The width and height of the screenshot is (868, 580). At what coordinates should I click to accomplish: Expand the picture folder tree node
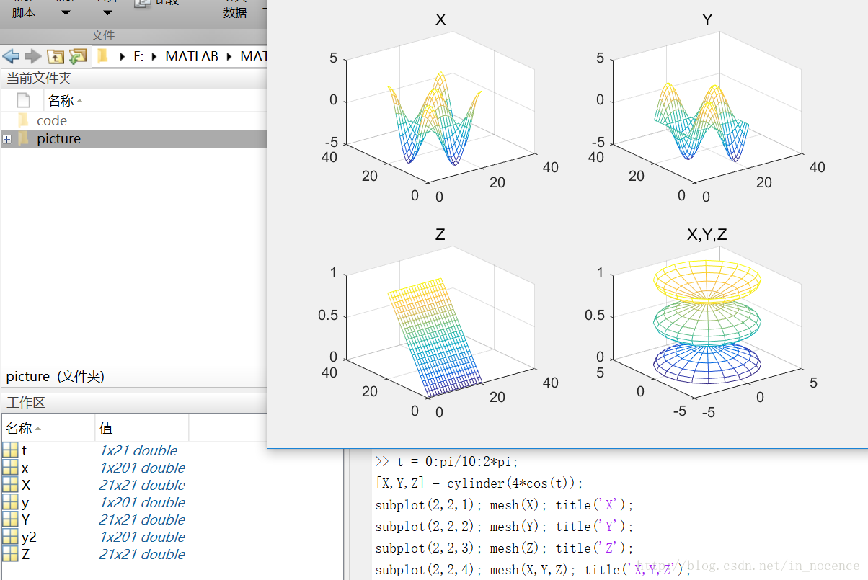[x=7, y=139]
